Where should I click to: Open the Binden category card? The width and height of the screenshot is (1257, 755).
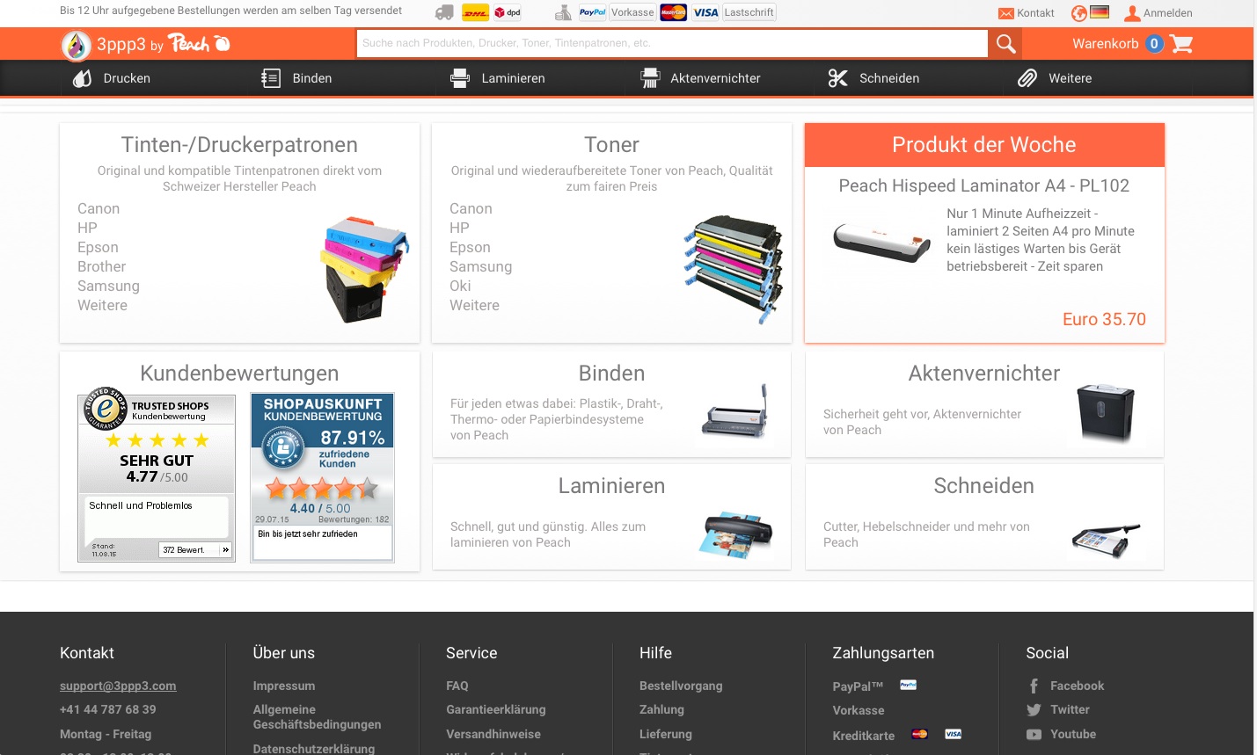coord(611,404)
